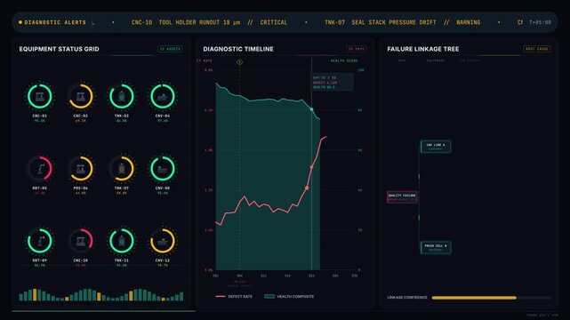This screenshot has height=320, width=570.
Task: Select the CNC-01 machine status gauge
Action: coord(40,96)
